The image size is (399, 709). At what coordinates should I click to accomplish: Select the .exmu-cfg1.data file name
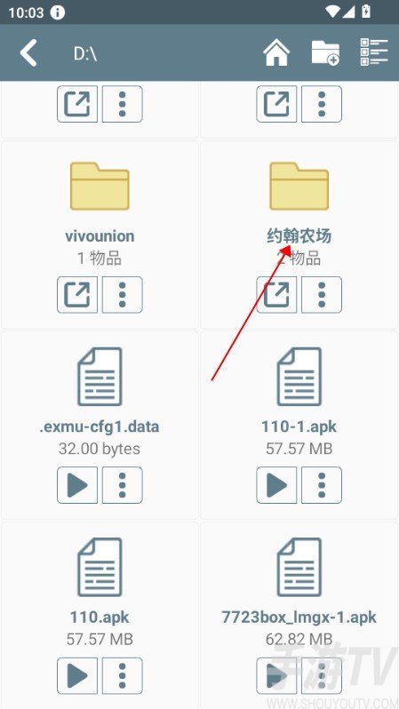tap(100, 426)
